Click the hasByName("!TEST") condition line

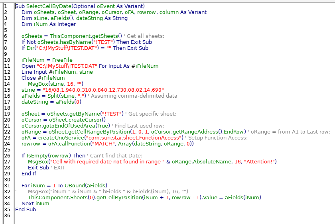[x=87, y=42]
